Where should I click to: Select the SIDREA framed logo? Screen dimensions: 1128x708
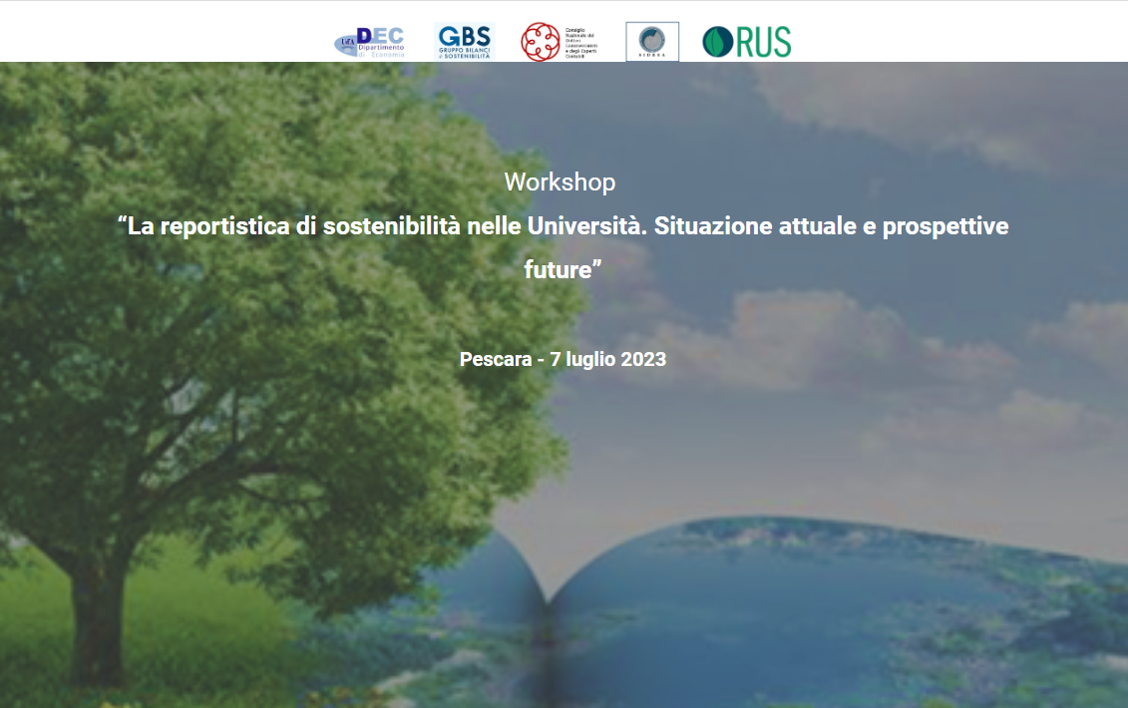pyautogui.click(x=652, y=42)
